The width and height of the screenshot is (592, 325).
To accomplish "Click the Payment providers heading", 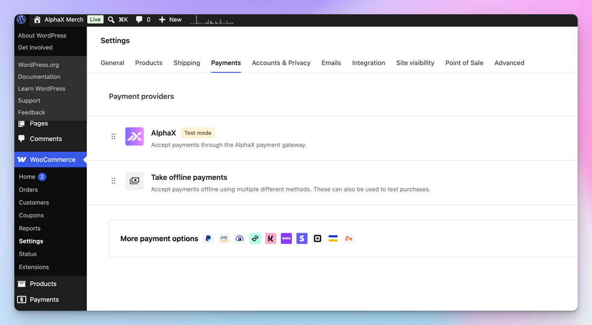I will click(x=141, y=97).
